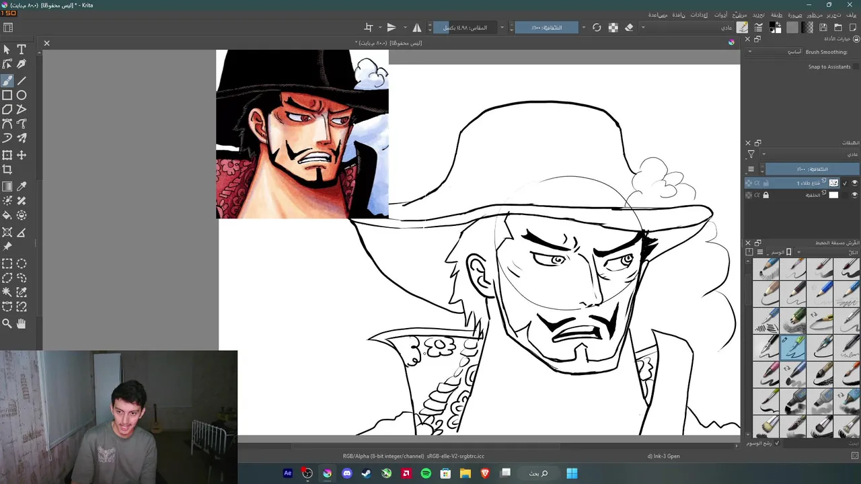Adjust the brush size slider

pos(465,28)
